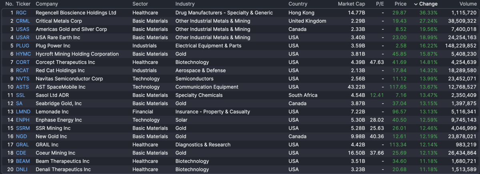Sort table by Ticker column header
The height and width of the screenshot is (174, 480).
23,4
